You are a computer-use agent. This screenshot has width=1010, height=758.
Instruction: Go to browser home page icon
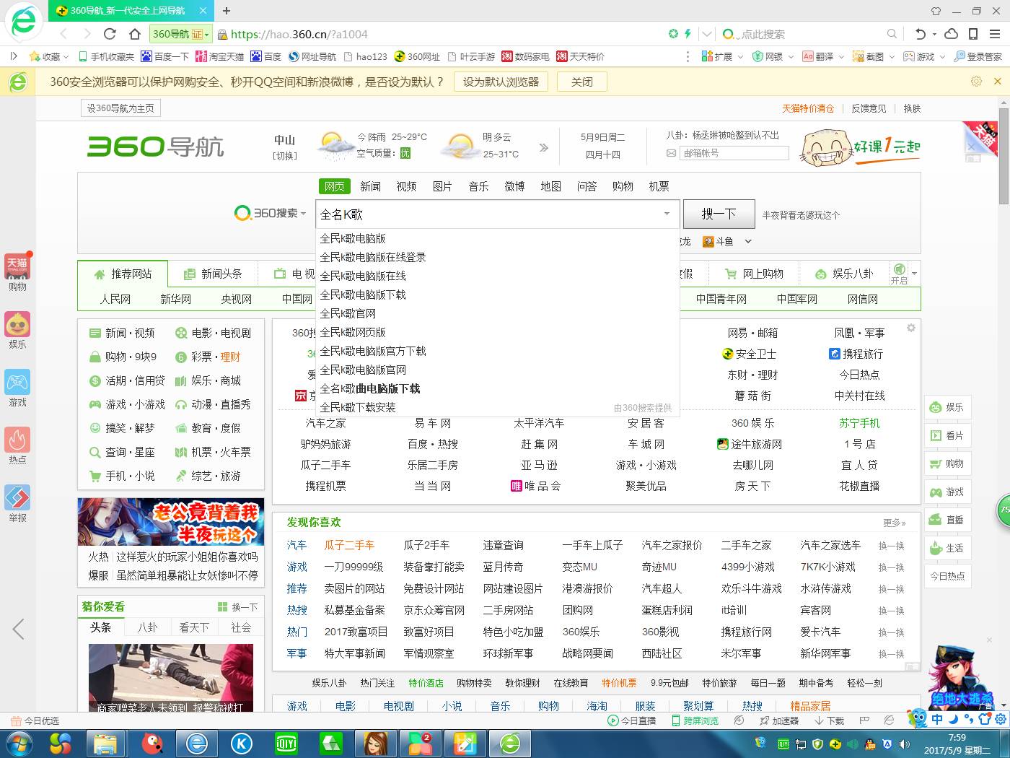tap(135, 34)
